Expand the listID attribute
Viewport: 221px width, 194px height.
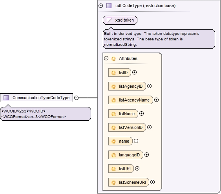point(135,73)
